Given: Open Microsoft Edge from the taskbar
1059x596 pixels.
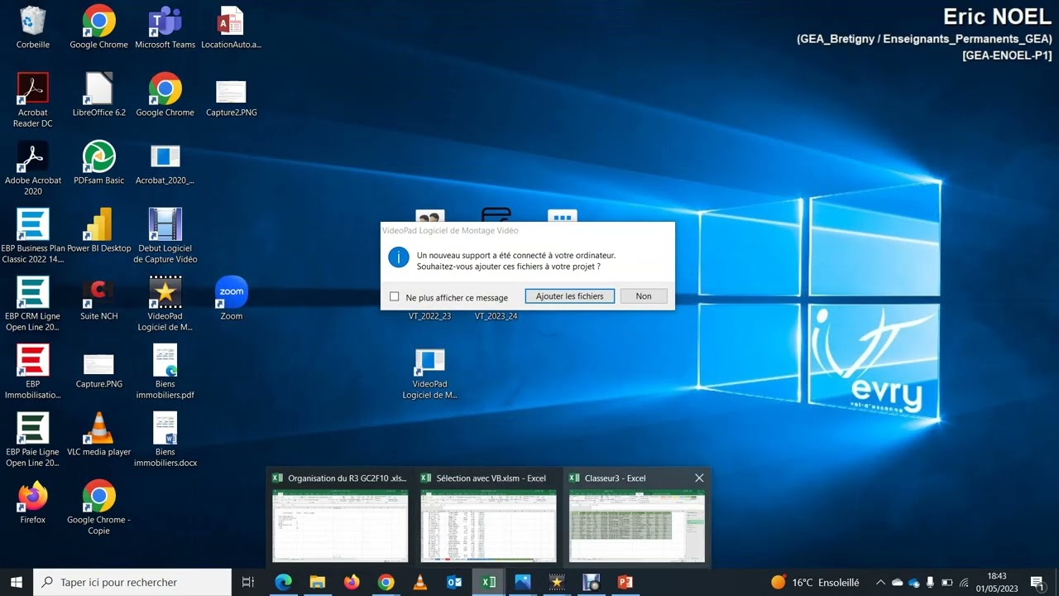Looking at the screenshot, I should [284, 582].
